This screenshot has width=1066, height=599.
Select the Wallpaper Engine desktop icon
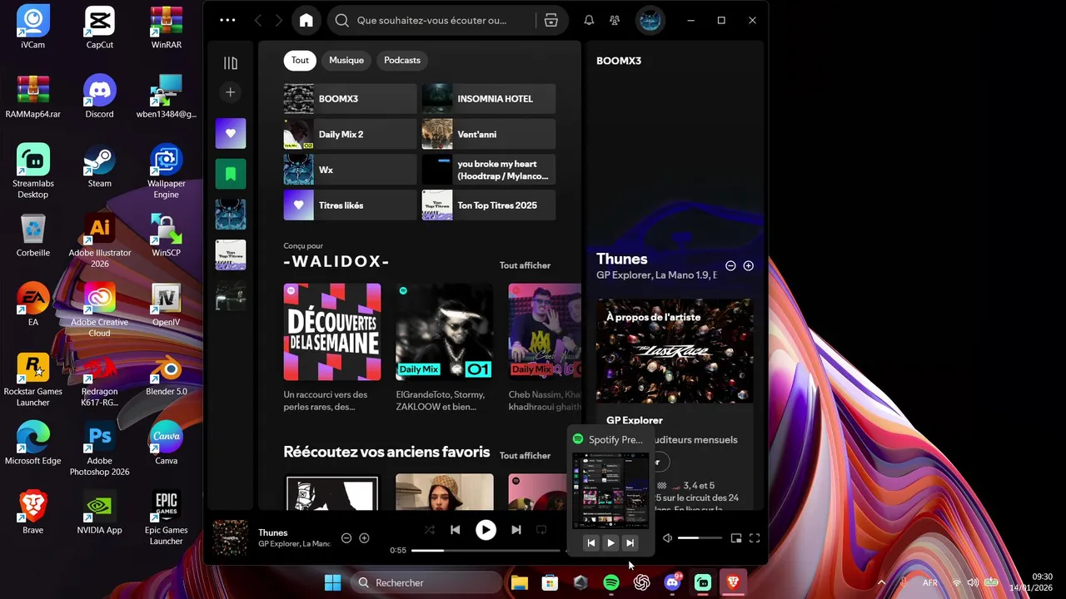[166, 171]
